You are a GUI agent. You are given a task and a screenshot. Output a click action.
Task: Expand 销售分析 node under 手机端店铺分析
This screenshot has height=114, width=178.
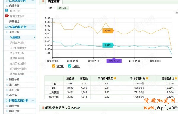(7, 111)
